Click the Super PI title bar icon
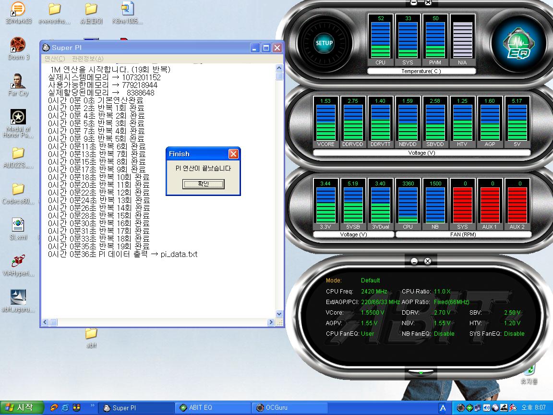The image size is (553, 415). pyautogui.click(x=46, y=48)
